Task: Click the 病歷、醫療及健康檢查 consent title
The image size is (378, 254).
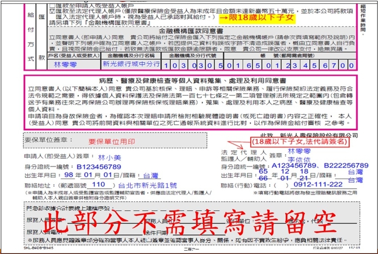Action: pos(193,80)
